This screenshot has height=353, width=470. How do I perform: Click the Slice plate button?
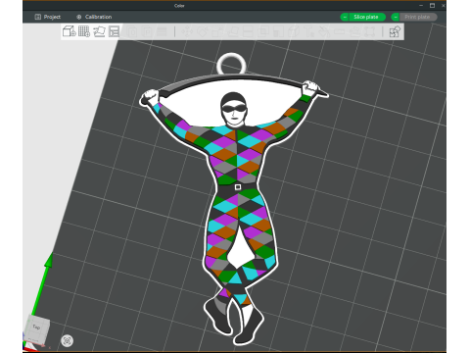[366, 17]
